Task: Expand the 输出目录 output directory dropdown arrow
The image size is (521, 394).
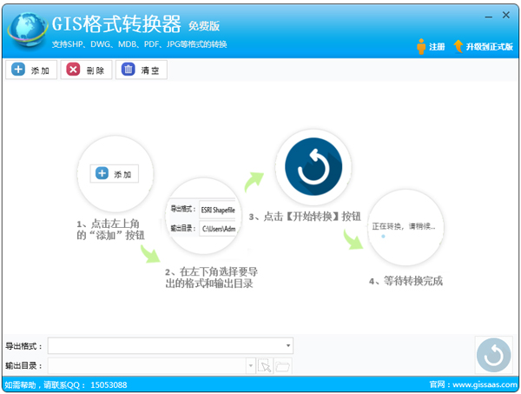Action: tap(251, 366)
